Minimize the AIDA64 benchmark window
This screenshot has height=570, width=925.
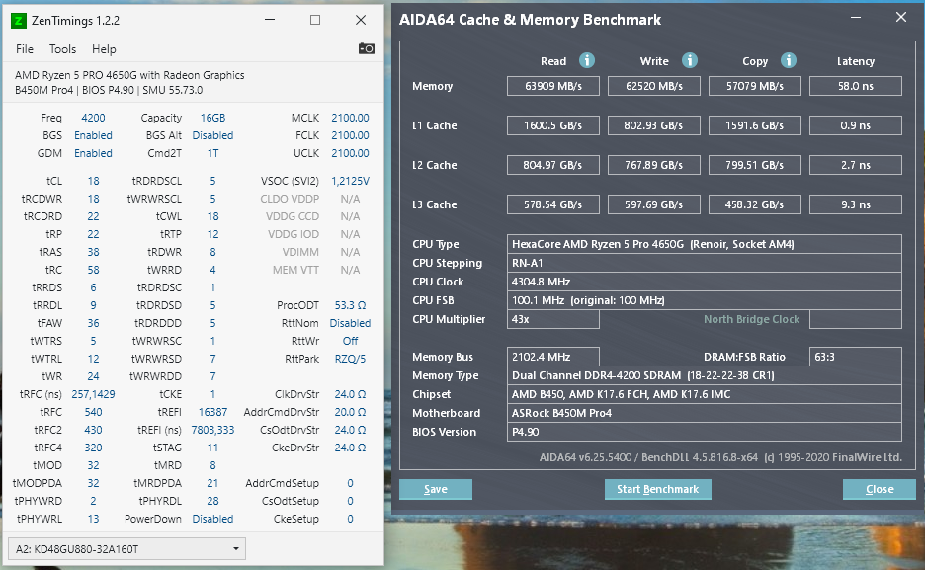(856, 18)
